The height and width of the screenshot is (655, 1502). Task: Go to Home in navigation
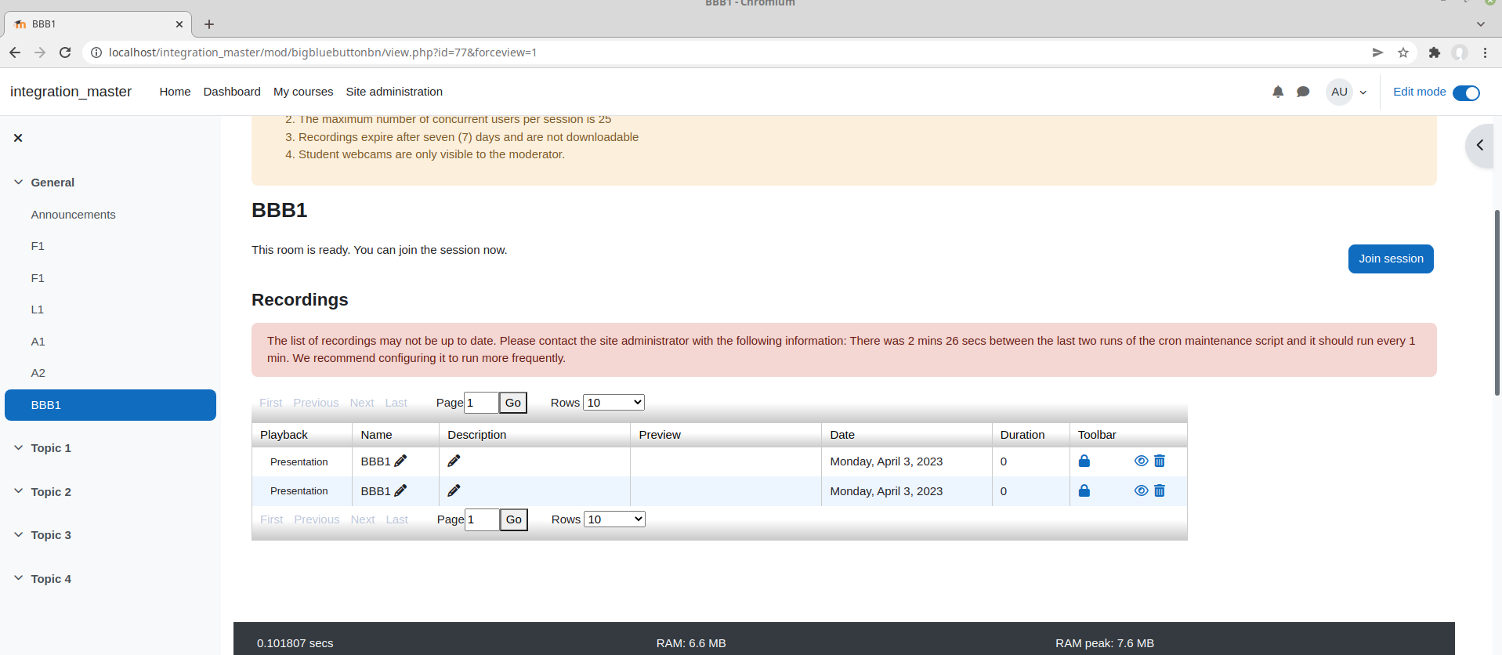175,92
